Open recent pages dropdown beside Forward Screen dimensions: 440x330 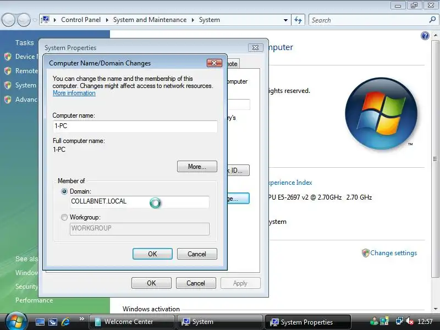35,20
